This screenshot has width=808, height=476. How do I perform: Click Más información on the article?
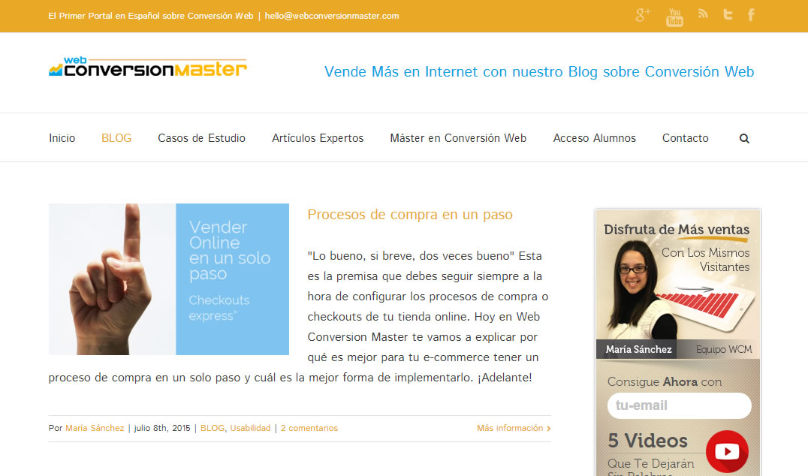(509, 427)
